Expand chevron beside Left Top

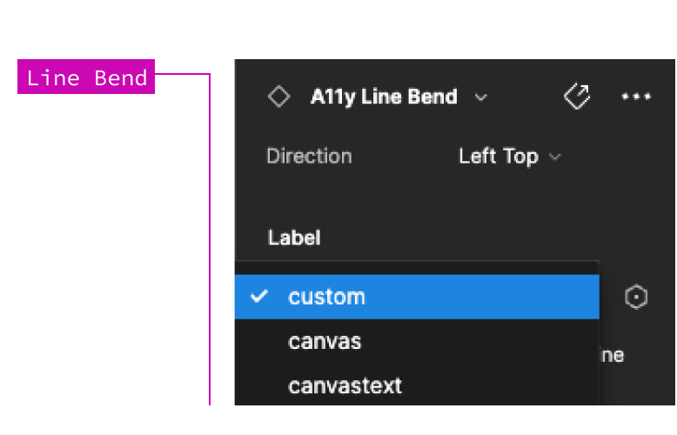pos(555,157)
